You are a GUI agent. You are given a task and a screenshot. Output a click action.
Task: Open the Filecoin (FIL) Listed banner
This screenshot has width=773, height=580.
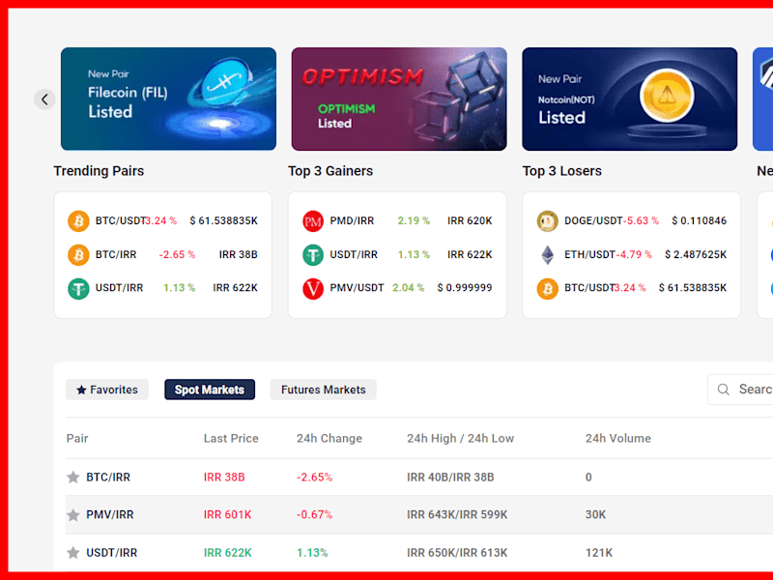point(168,99)
